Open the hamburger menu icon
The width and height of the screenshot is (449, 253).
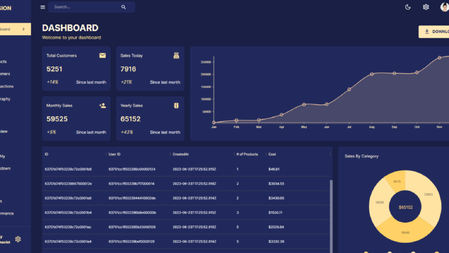(x=42, y=7)
